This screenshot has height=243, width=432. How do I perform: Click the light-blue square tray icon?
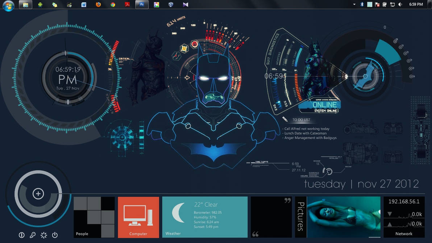[370, 4]
